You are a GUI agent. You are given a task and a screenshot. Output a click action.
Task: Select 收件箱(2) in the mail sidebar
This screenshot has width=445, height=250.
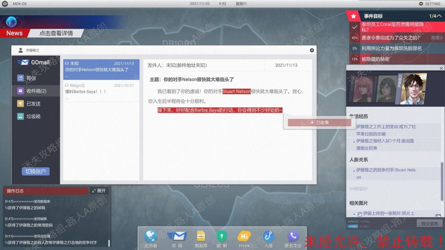click(x=36, y=90)
